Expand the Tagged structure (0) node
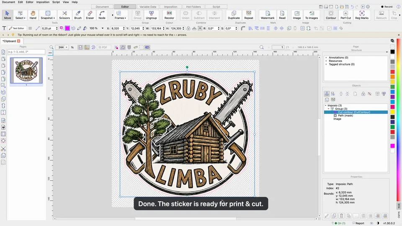402x226 pixels. point(326,64)
